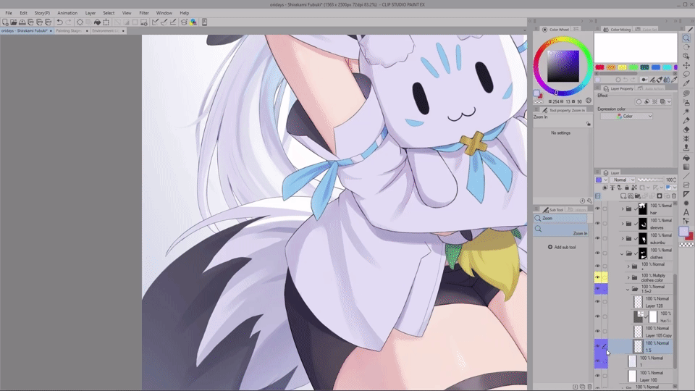Open the Filter menu
The width and height of the screenshot is (695, 391).
pyautogui.click(x=144, y=13)
